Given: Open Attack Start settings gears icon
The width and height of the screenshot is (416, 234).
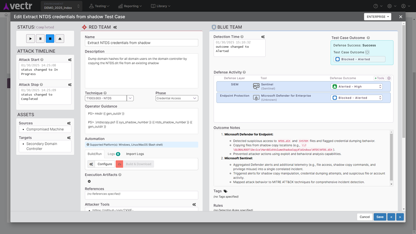Looking at the screenshot, I should 69,60.
